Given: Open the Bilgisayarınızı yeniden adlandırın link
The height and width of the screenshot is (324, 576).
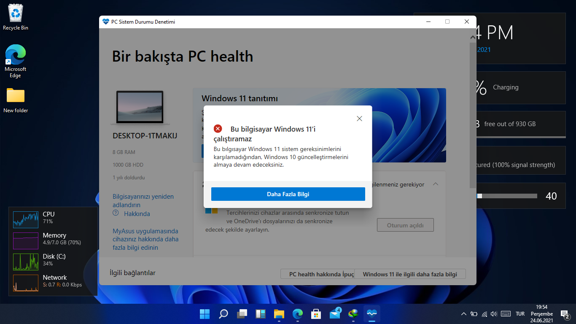Looking at the screenshot, I should tap(143, 200).
